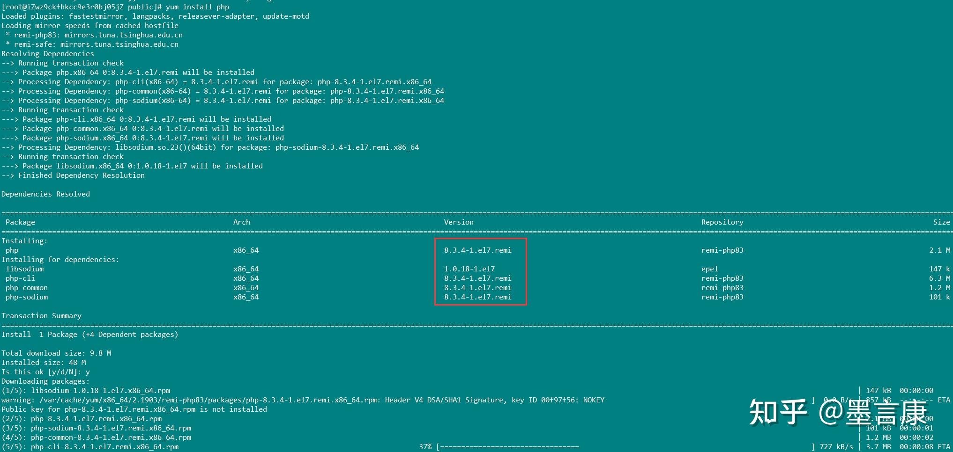Click the Zhihu watermark logo
This screenshot has width=953, height=452.
[x=778, y=412]
